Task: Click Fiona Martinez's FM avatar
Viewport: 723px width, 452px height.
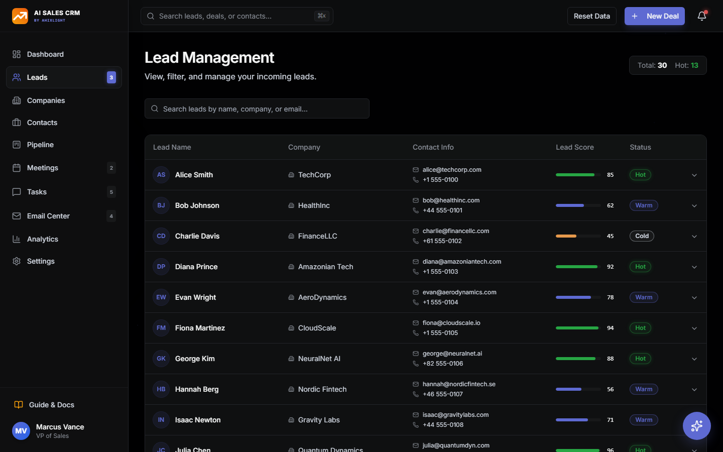Action: click(x=161, y=328)
